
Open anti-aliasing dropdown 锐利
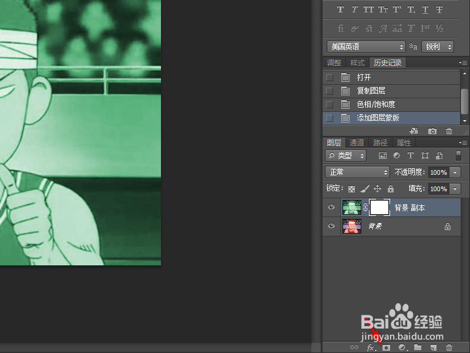(438, 47)
